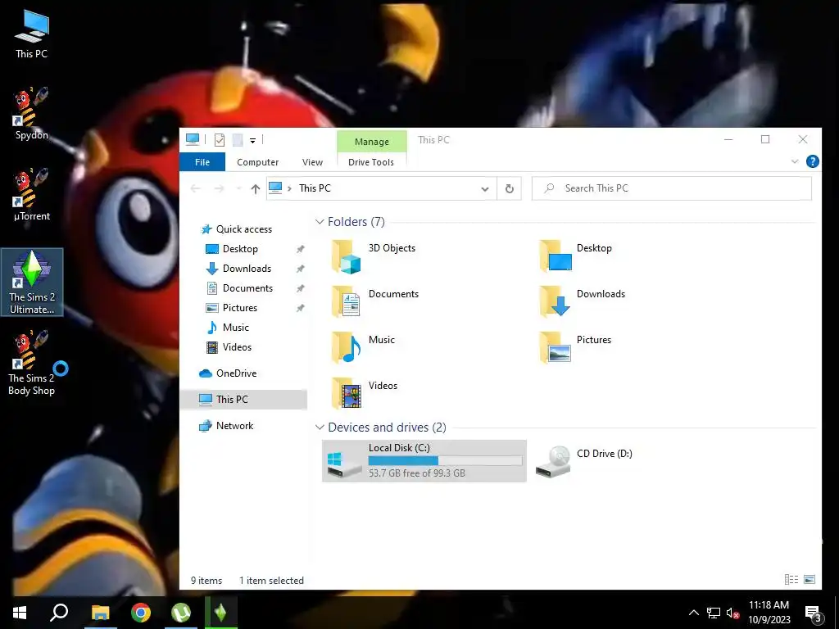This screenshot has width=839, height=629.
Task: Open Music in navigation pane
Action: click(235, 328)
